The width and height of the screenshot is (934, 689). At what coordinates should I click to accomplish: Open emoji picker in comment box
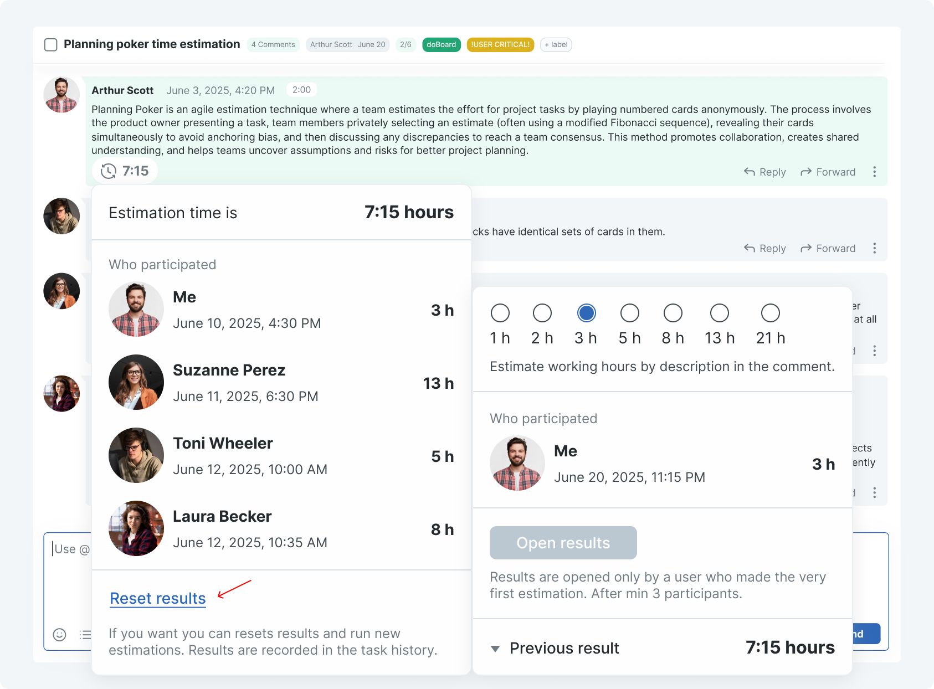59,635
